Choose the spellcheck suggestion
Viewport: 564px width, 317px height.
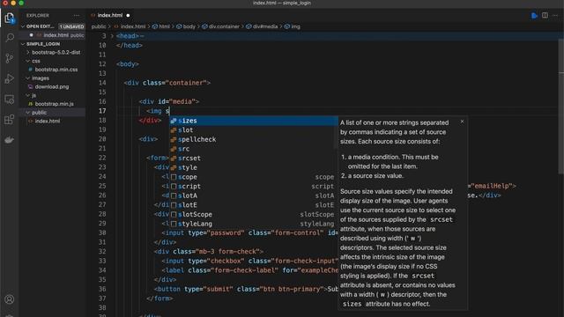254,139
